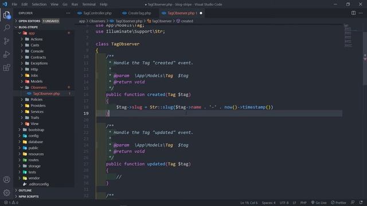The height and width of the screenshot is (206, 367).
Task: Expand NPM Scripts section
Action: 29,196
